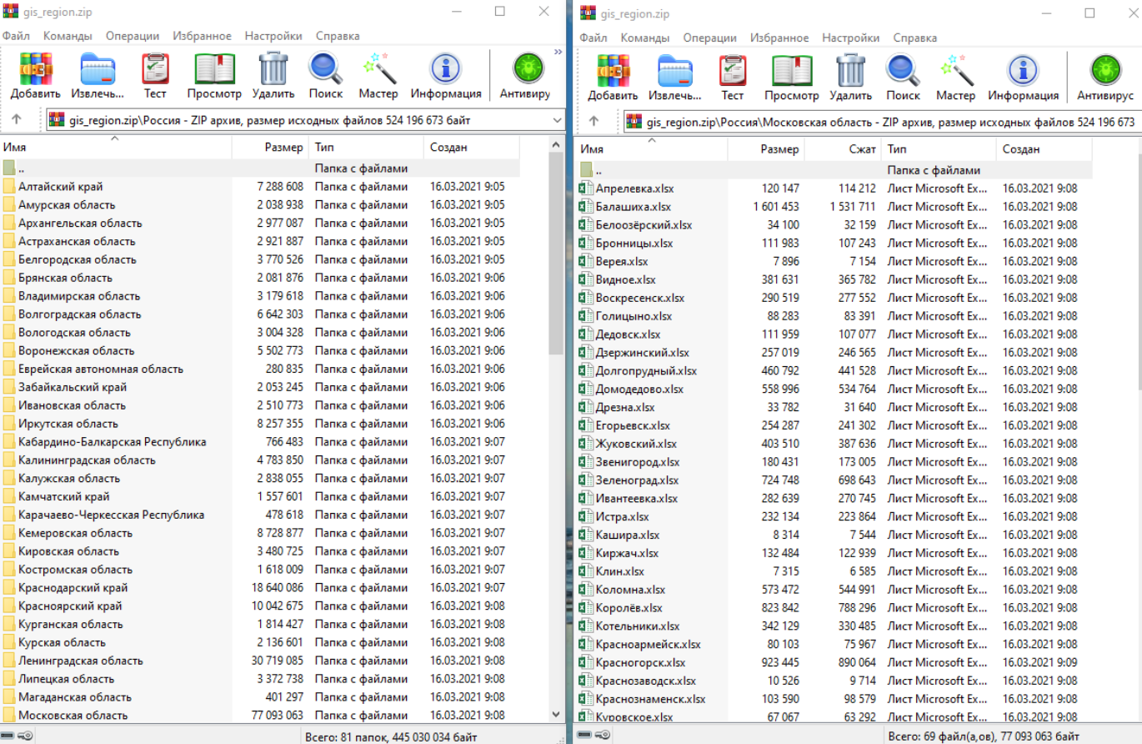Click Просмотр icon in left window
Image resolution: width=1142 pixels, height=744 pixels.
[x=214, y=69]
